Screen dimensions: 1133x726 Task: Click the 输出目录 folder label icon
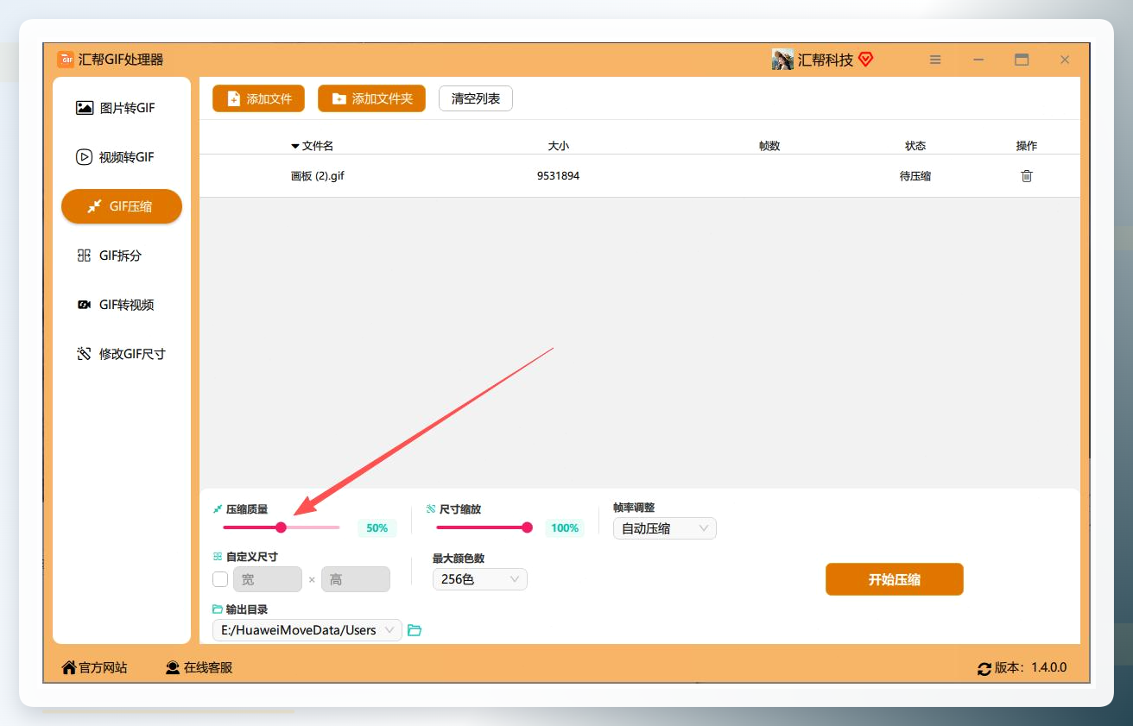tap(218, 609)
